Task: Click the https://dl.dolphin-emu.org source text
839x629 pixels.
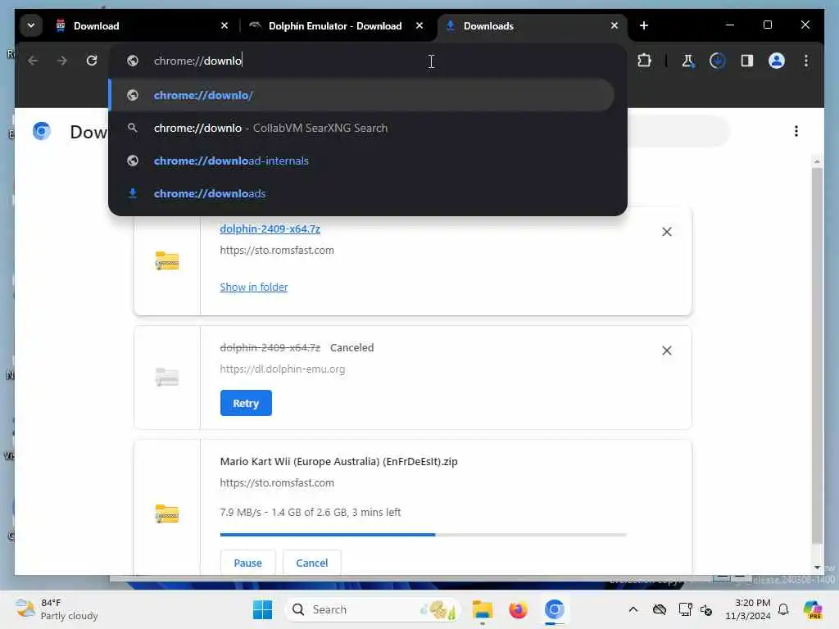Action: point(283,369)
